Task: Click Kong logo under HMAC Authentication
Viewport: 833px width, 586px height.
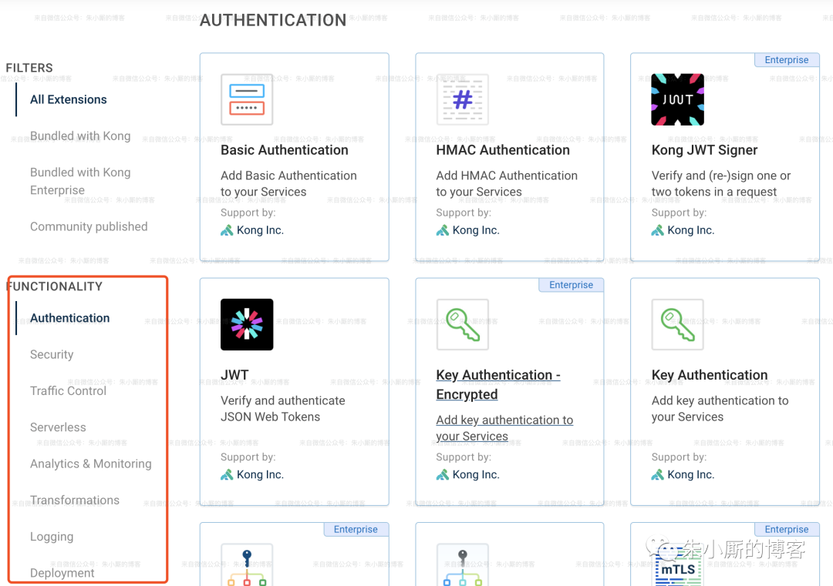Action: click(x=442, y=230)
